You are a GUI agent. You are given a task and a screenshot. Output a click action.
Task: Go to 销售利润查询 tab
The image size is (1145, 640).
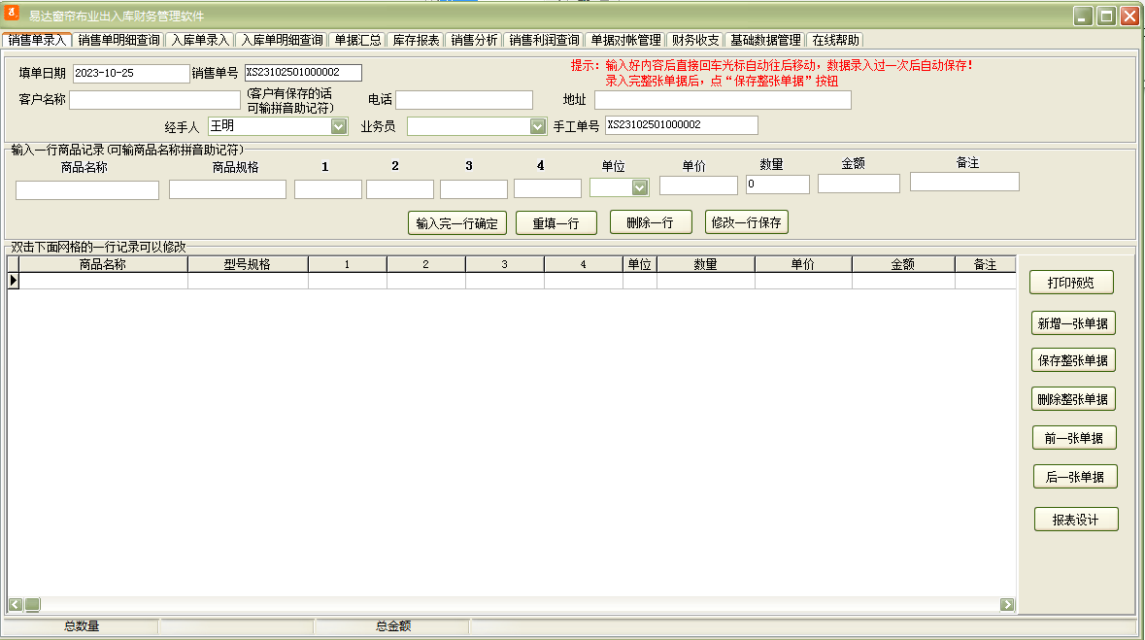tap(544, 40)
